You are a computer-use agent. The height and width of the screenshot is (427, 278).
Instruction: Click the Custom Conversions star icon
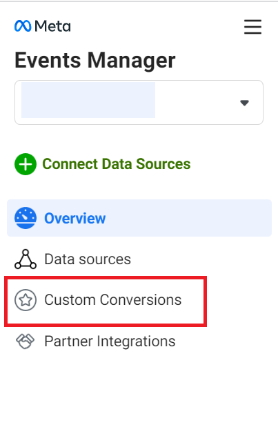(x=26, y=300)
